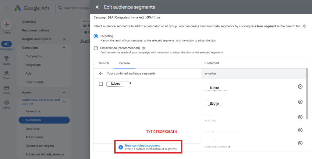Image resolution: width=312 pixels, height=159 pixels.
Task: Open the Billing card icon
Action: (6, 88)
